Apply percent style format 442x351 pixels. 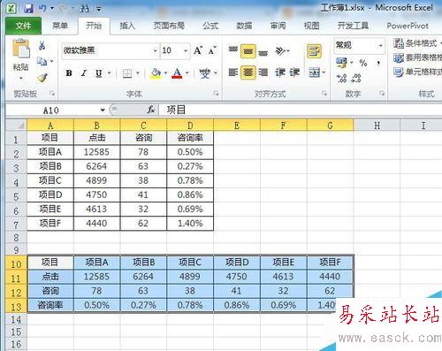tap(363, 63)
